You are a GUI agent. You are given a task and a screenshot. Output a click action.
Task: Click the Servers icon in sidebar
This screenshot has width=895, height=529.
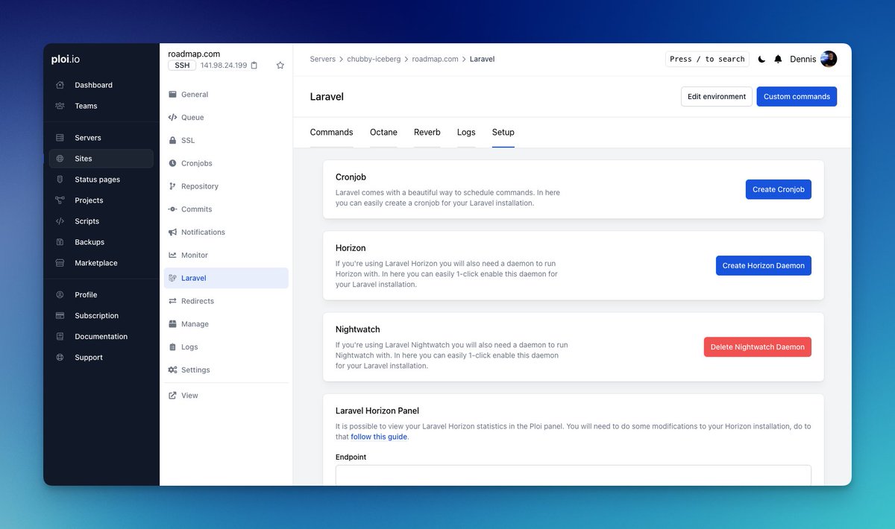pyautogui.click(x=60, y=138)
